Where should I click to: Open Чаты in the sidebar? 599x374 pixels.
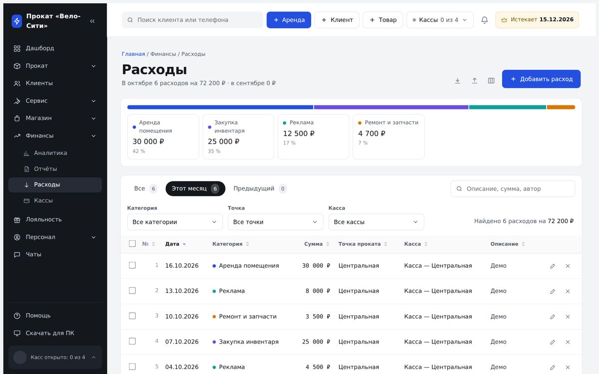point(55,254)
